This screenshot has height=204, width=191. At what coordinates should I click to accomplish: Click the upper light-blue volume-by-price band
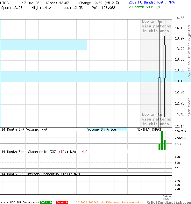[x=44, y=45]
